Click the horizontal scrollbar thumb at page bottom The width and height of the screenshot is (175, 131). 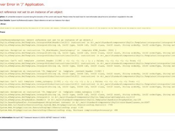pos(29,130)
